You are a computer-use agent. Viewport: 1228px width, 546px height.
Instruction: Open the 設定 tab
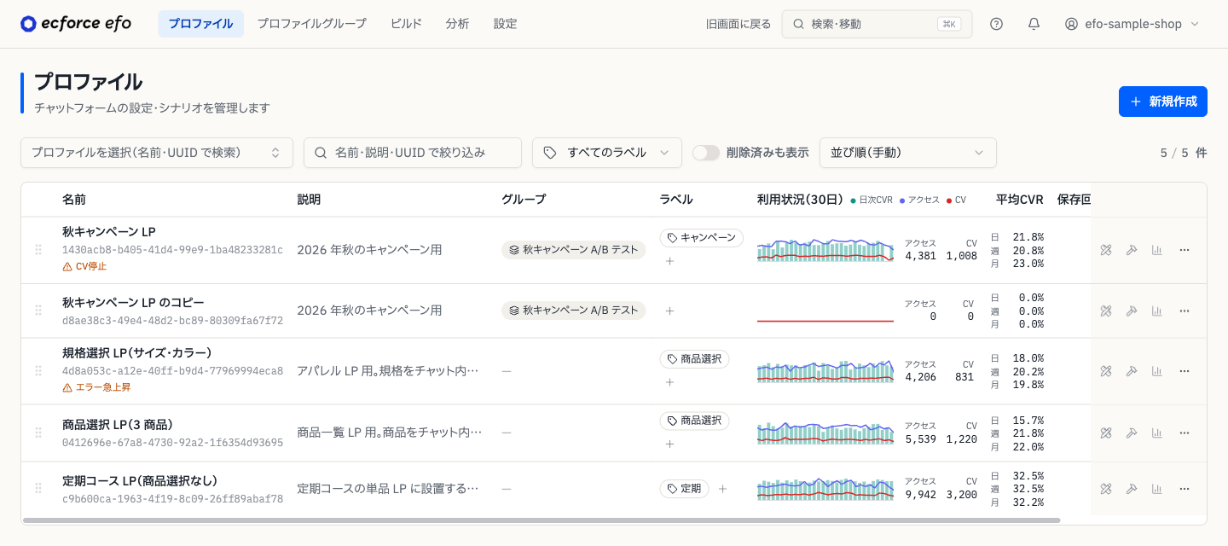[506, 24]
